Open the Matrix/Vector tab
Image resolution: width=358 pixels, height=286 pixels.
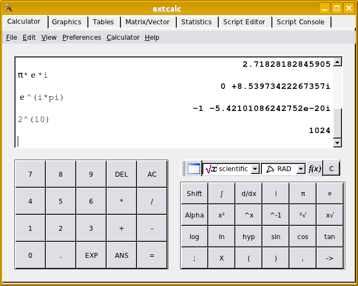click(x=148, y=22)
